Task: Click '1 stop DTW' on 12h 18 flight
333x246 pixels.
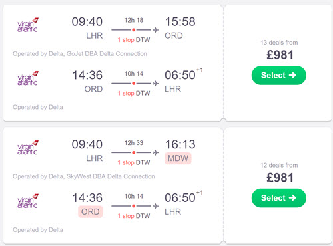Action: coord(134,40)
